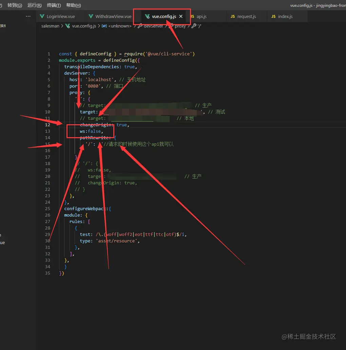Image resolution: width=346 pixels, height=350 pixels.
Task: Click the Vue icon on LoginView.vue tab
Action: point(42,16)
